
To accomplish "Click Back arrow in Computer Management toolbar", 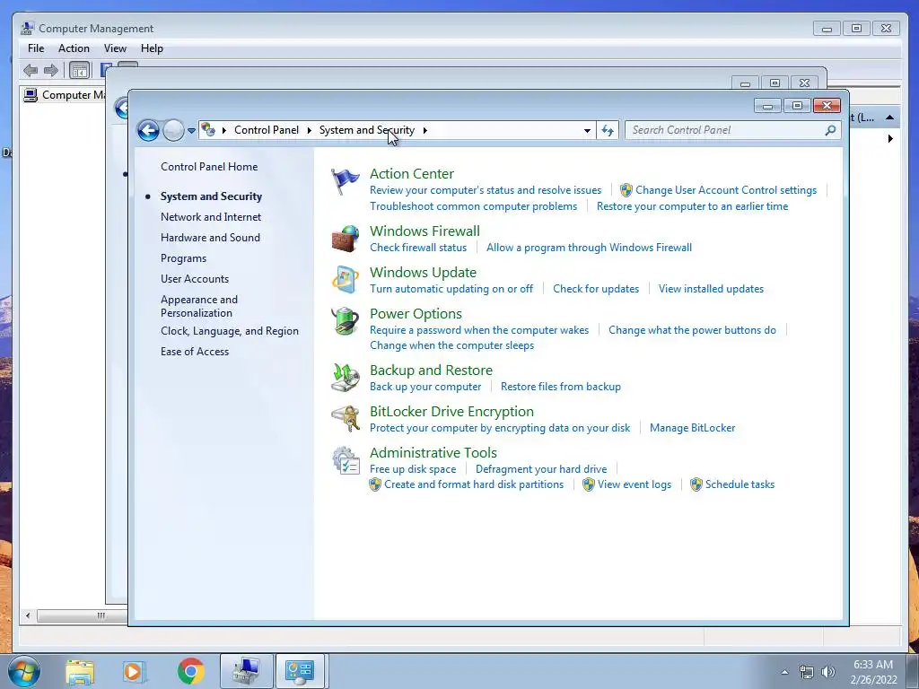I will click(x=31, y=71).
